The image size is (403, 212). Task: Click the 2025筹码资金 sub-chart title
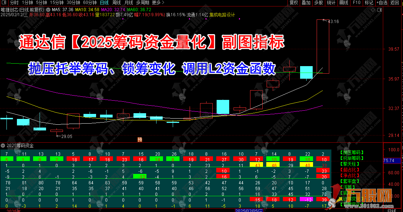coord(20,146)
